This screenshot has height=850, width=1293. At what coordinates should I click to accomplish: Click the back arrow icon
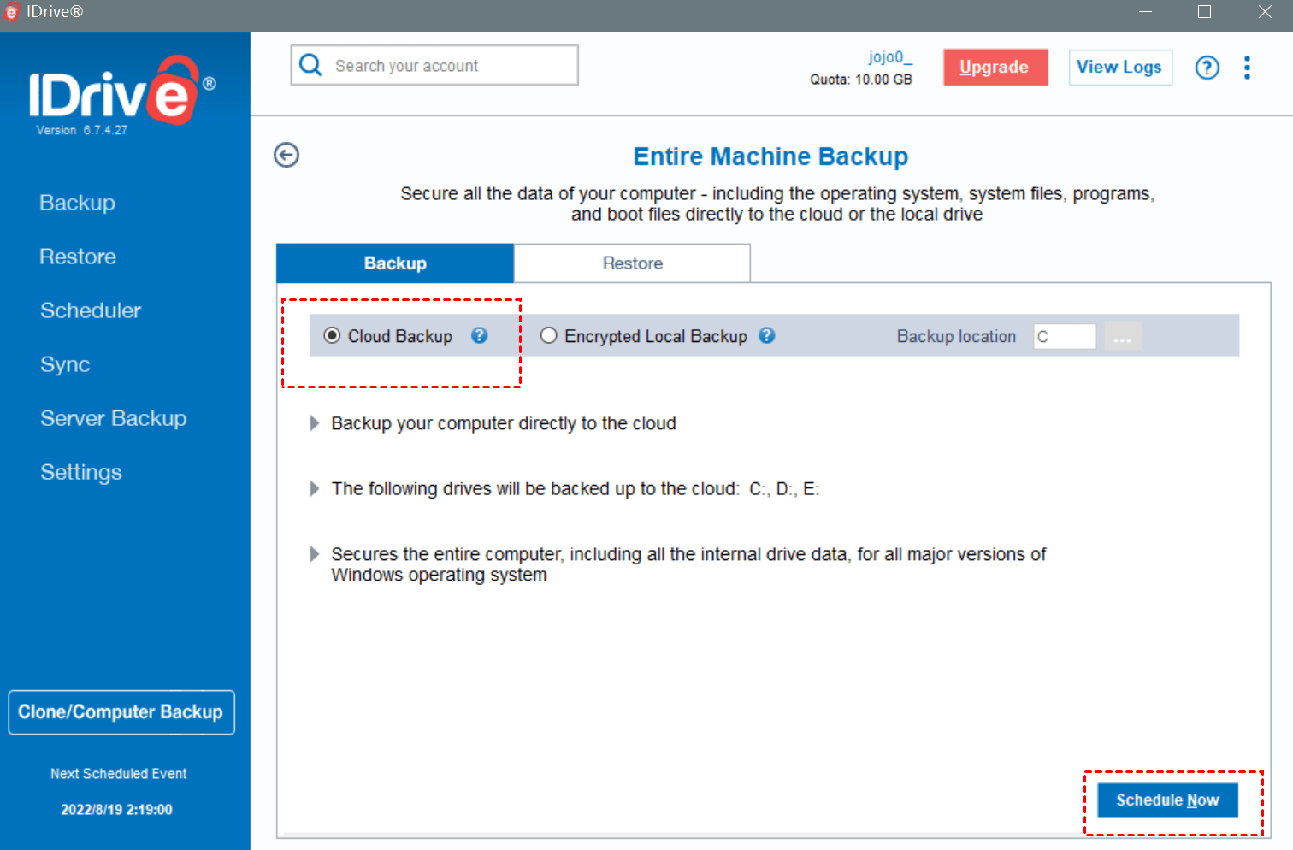[286, 155]
